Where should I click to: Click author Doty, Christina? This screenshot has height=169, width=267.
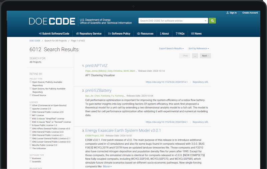tap(115, 71)
